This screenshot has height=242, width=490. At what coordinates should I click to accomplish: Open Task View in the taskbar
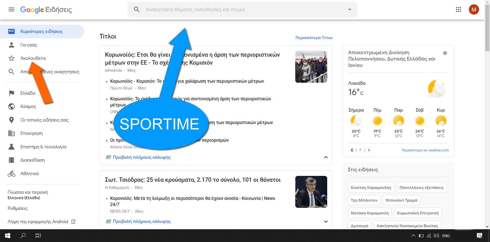[38, 236]
